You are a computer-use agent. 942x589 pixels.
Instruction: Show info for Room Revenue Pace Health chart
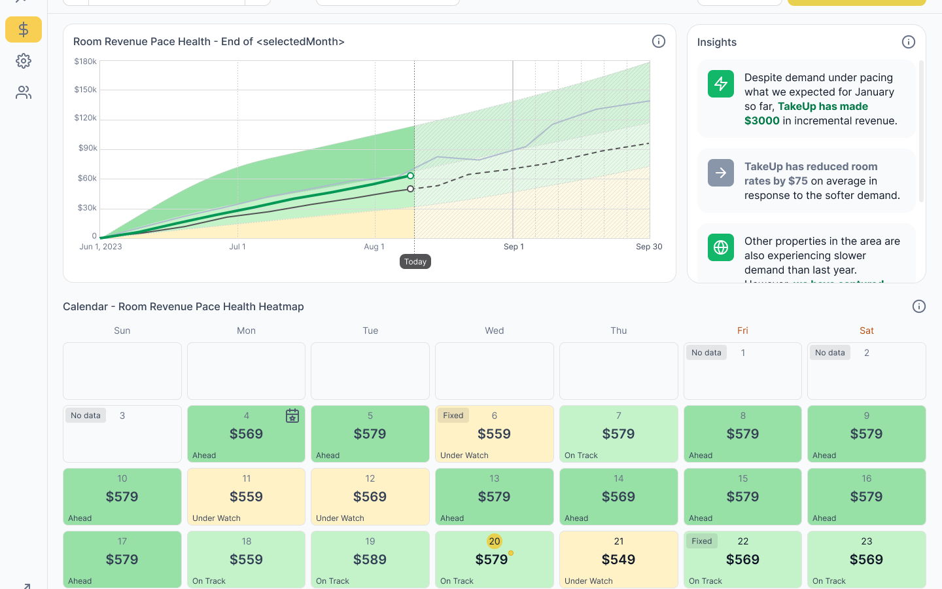[x=659, y=41]
